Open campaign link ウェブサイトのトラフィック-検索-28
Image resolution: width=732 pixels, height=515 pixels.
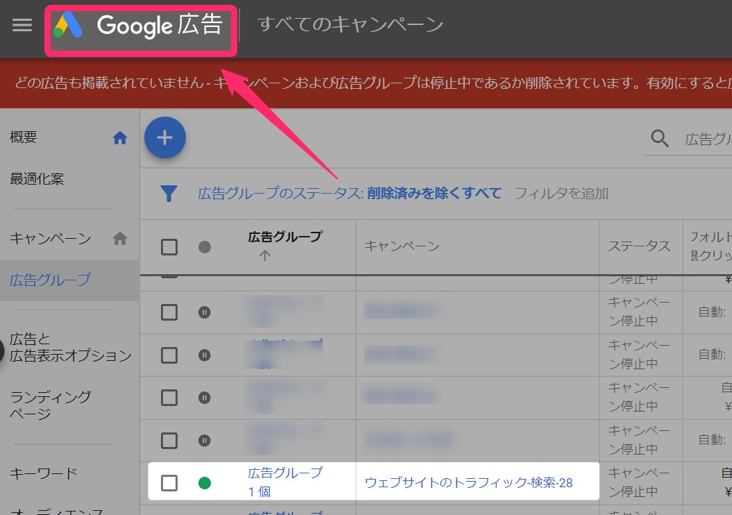(469, 483)
